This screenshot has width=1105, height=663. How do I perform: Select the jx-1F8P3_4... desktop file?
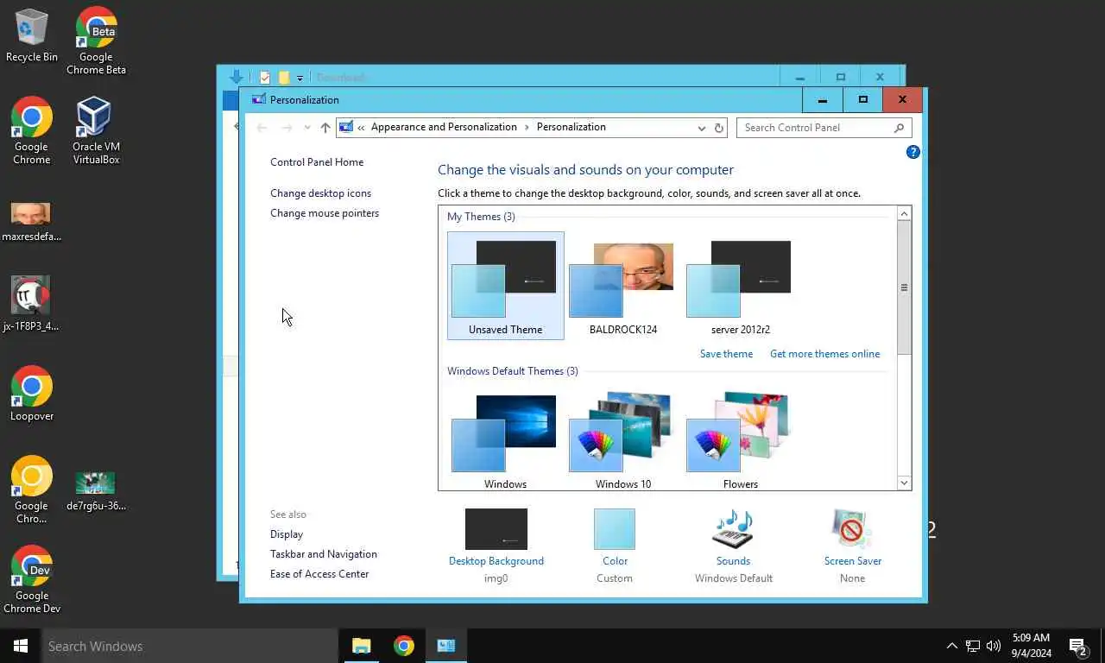coord(32,304)
